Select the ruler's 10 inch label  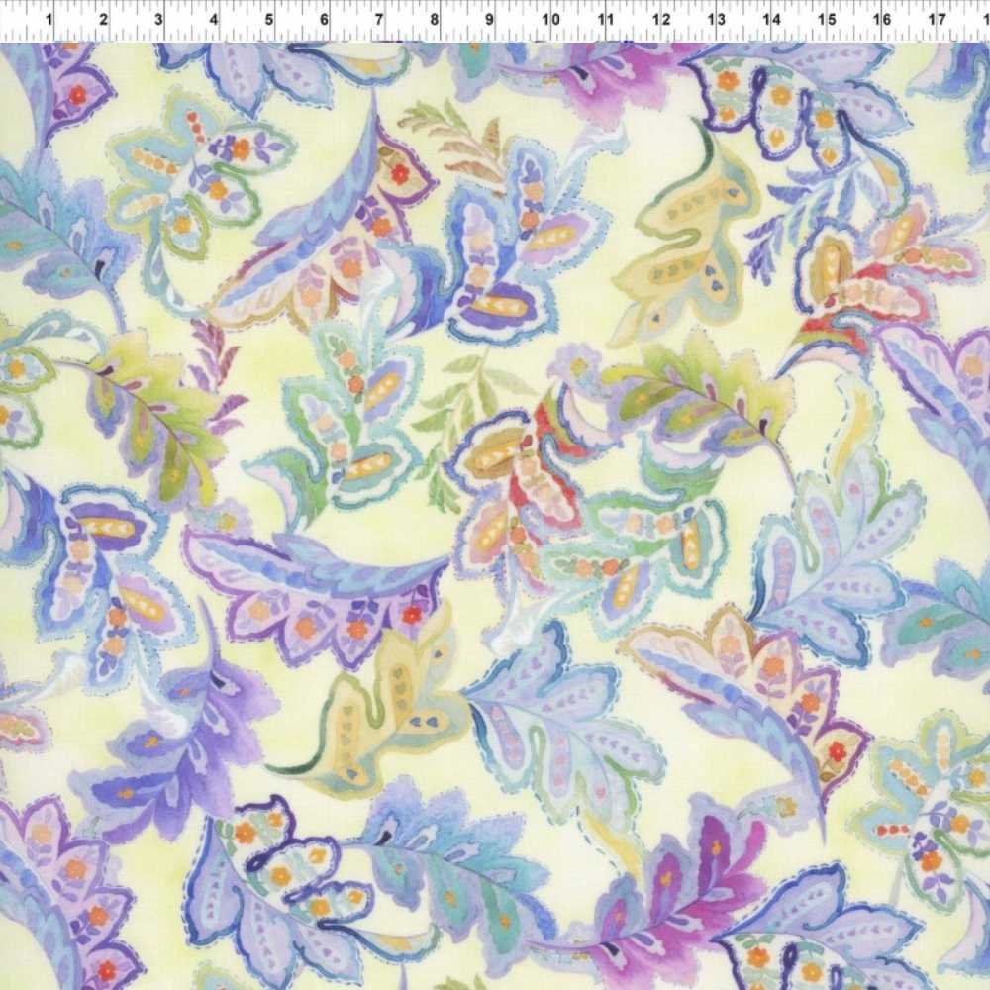tap(551, 19)
